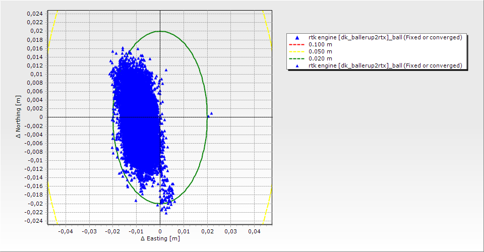Click the red dashed line legend marker for 0.100 m

pos(296,44)
